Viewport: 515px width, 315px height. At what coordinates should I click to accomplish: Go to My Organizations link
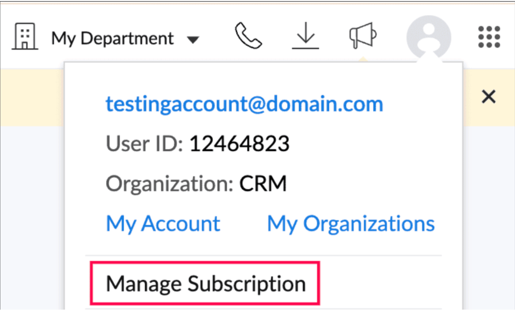click(x=351, y=224)
